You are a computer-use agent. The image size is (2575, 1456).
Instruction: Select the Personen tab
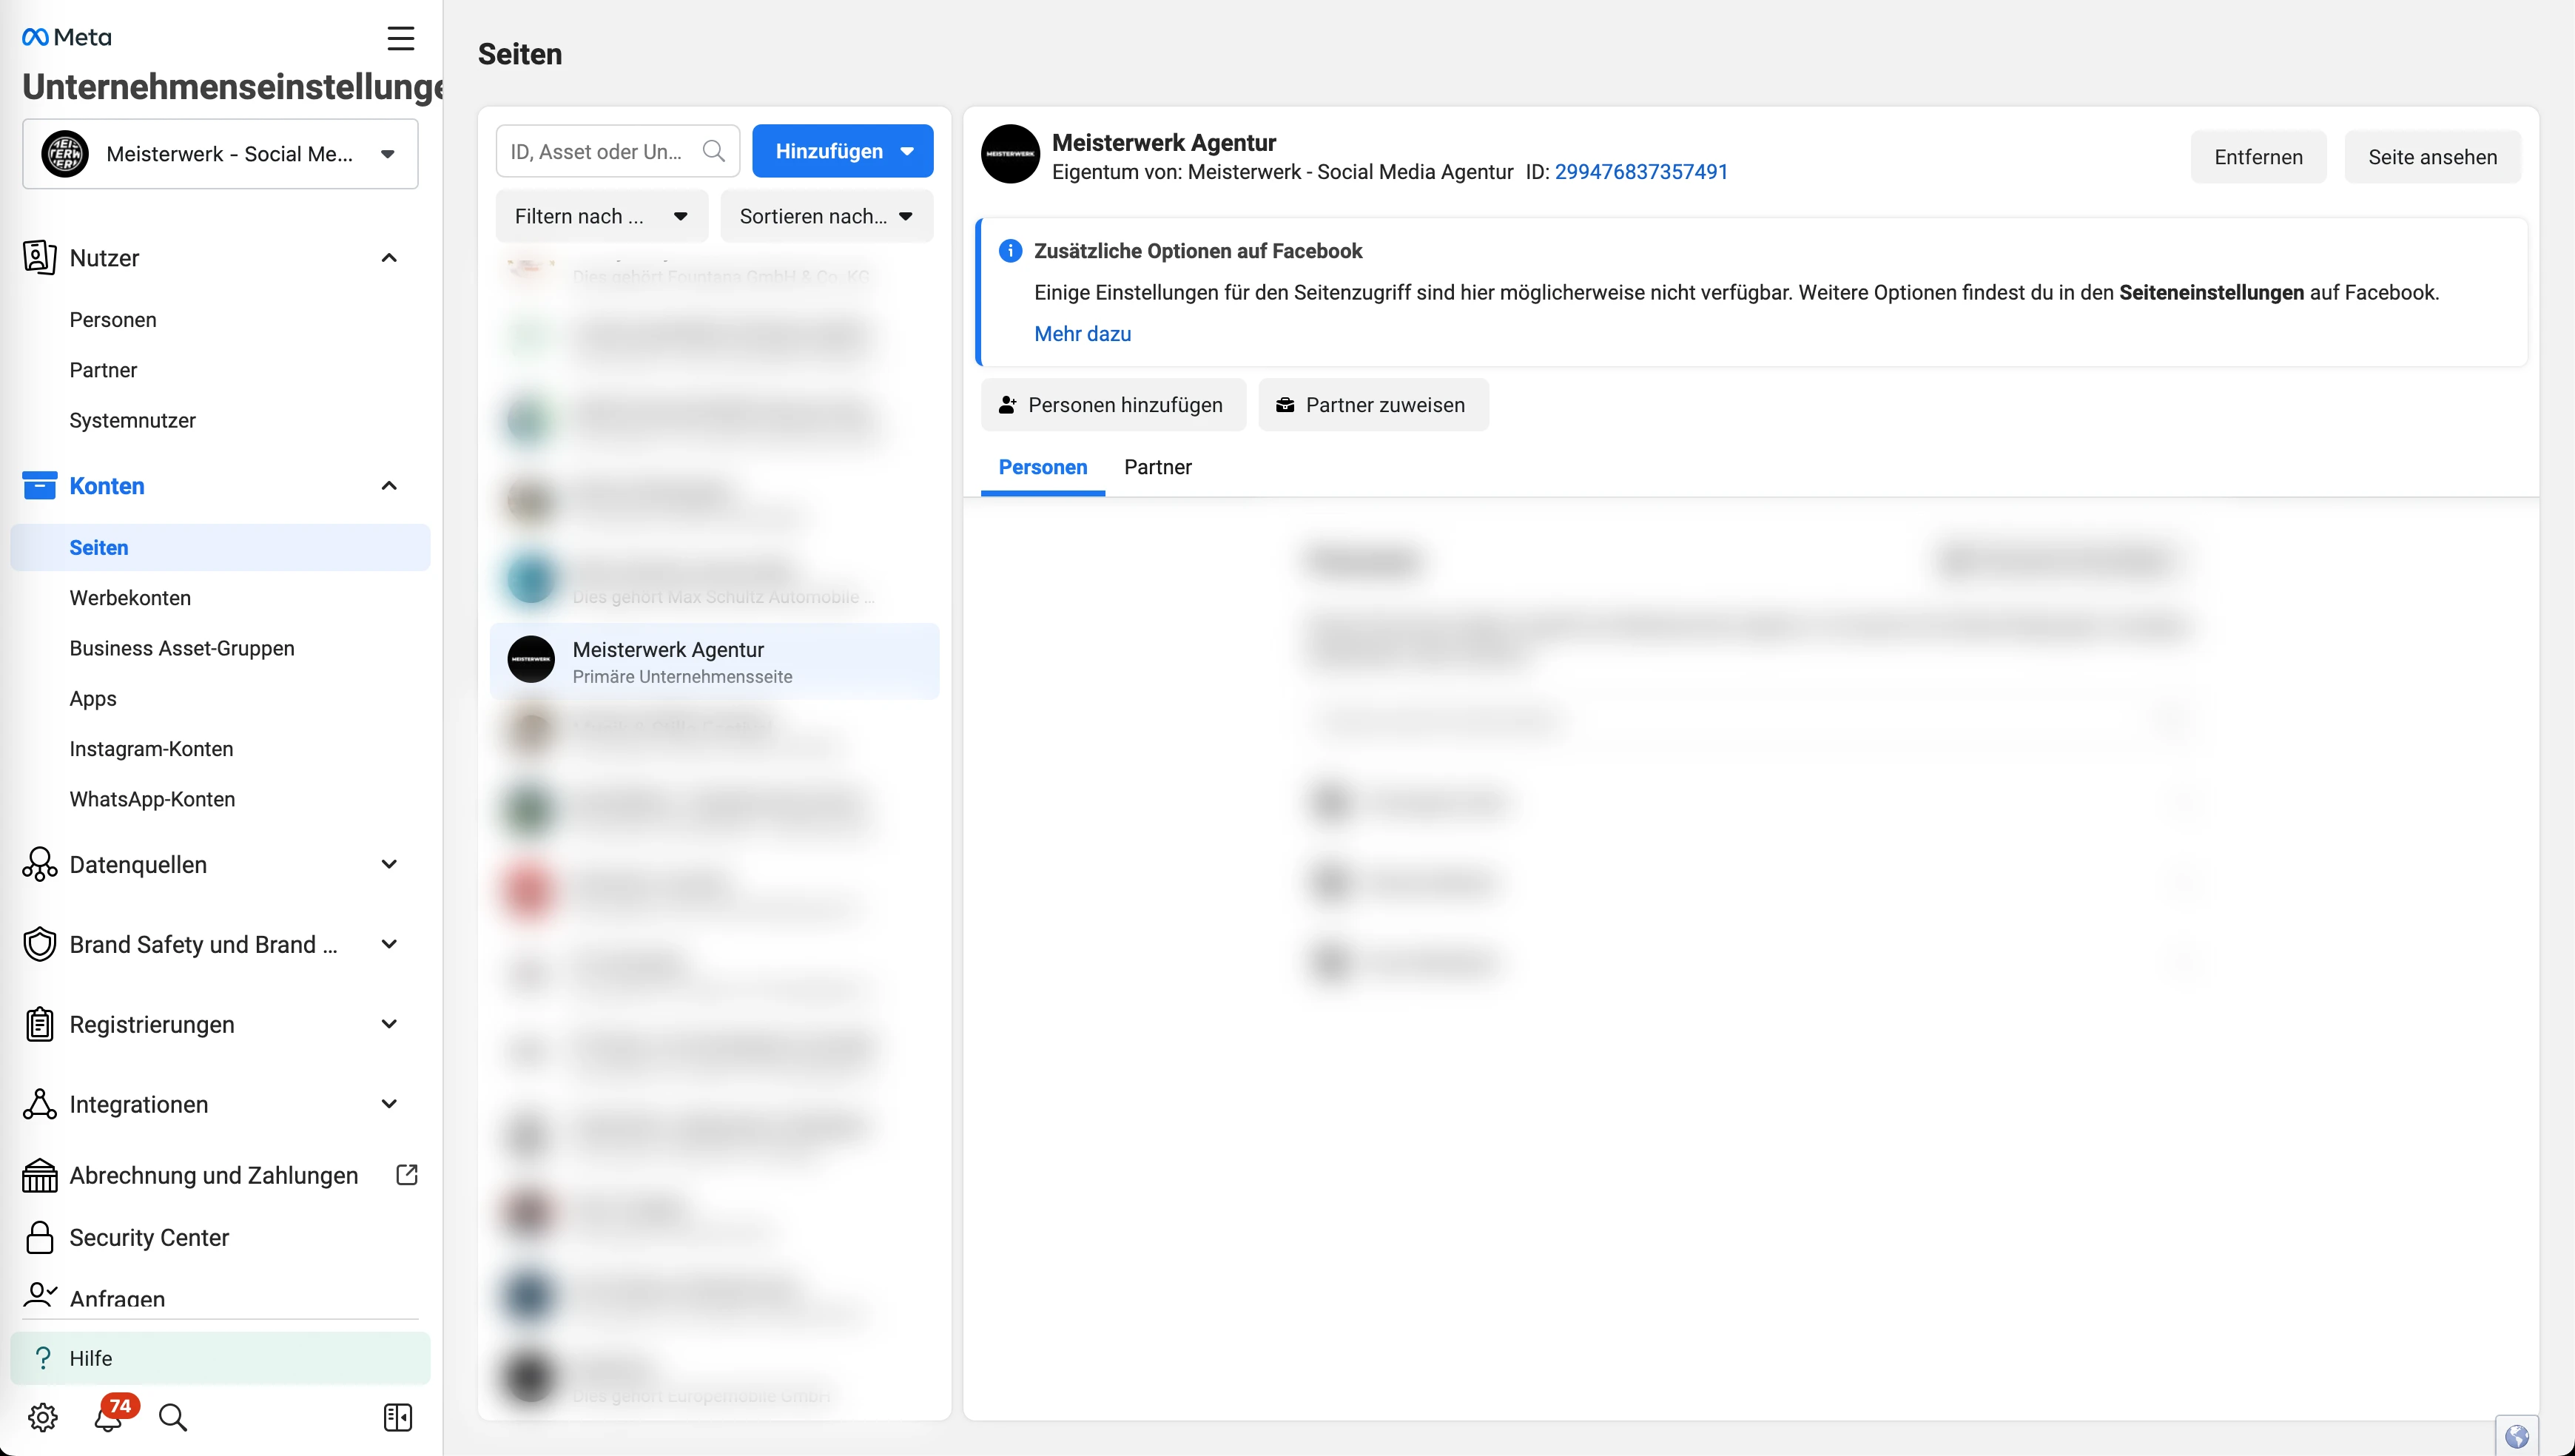coord(1042,467)
